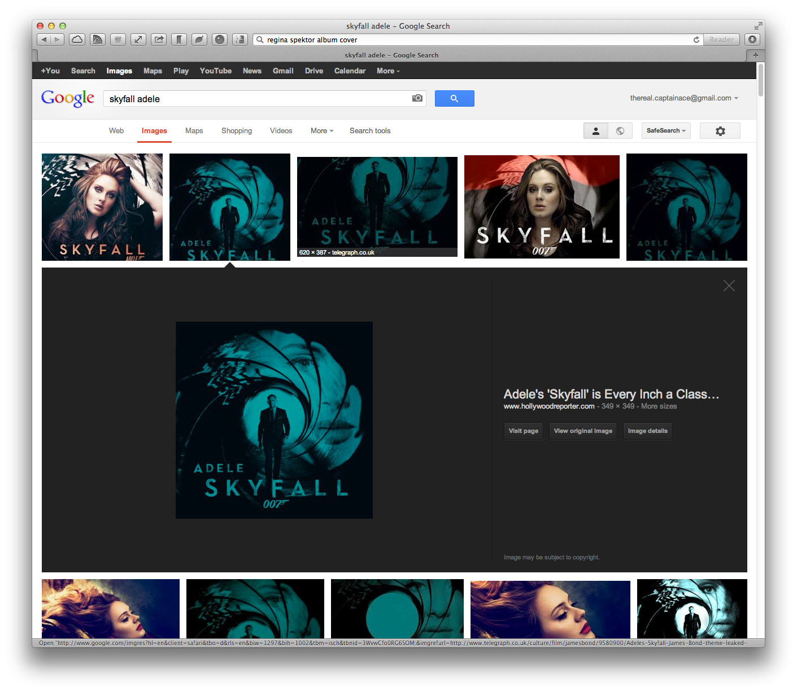The height and width of the screenshot is (692, 797).
Task: Enter full screen via top-right arrows icon
Action: point(758,26)
